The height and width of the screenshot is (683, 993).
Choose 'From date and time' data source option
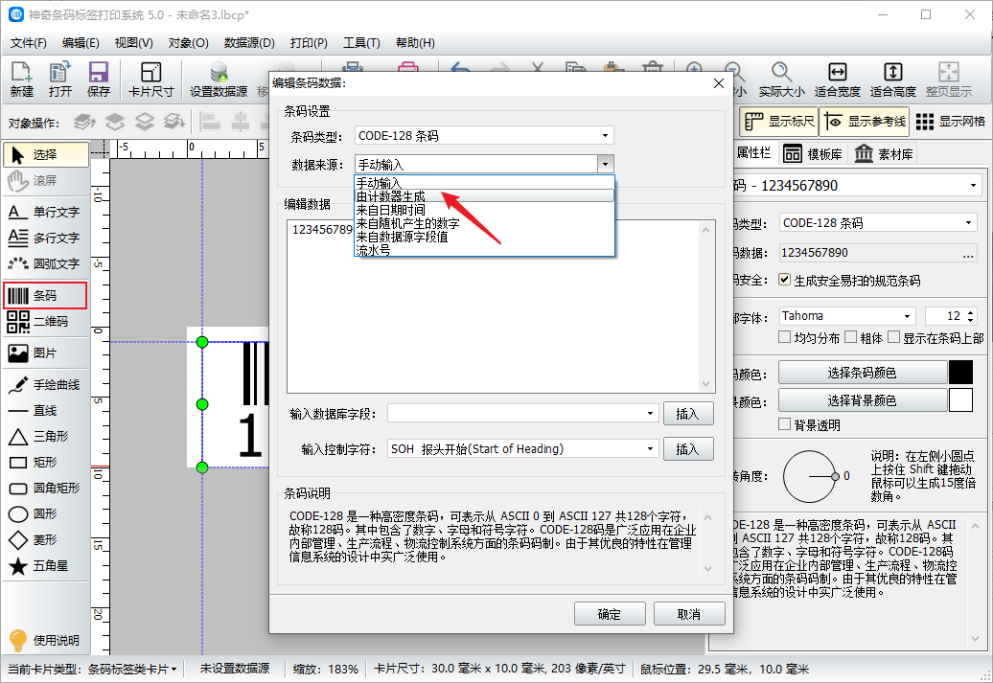[484, 210]
